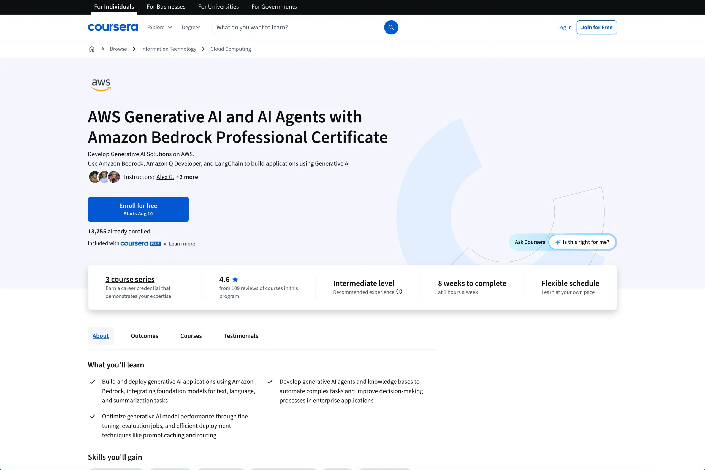
Task: Switch to the Outcomes tab
Action: 145,336
